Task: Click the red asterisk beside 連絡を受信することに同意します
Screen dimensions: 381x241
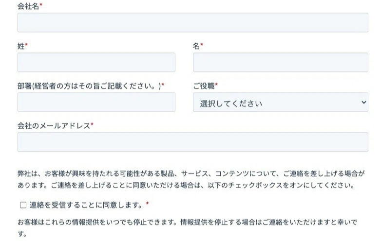Action: pos(147,204)
